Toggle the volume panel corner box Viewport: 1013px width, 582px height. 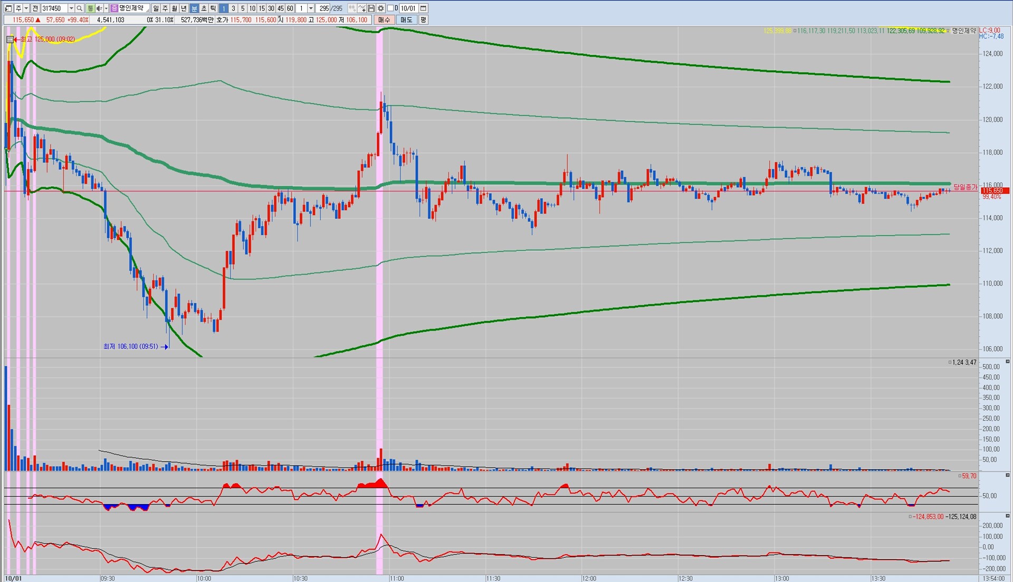[x=1007, y=362]
